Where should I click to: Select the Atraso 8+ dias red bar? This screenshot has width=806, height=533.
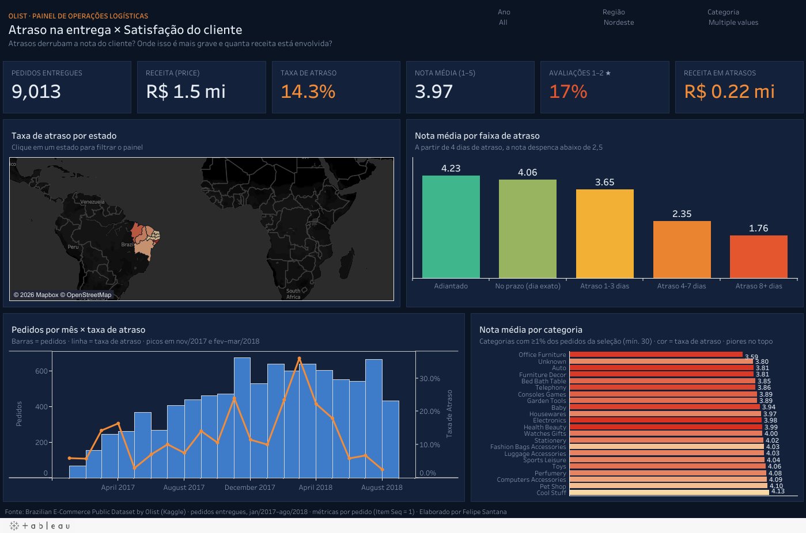tap(759, 257)
